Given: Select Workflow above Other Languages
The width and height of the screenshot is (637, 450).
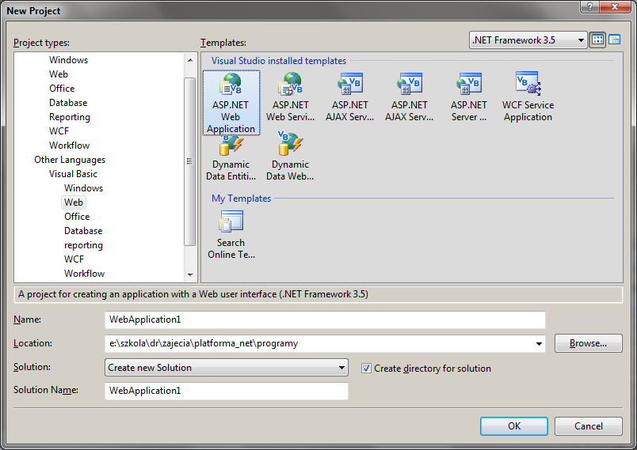Looking at the screenshot, I should 69,146.
